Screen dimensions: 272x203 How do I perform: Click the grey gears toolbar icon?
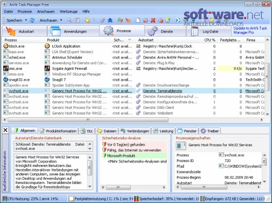[103, 20]
